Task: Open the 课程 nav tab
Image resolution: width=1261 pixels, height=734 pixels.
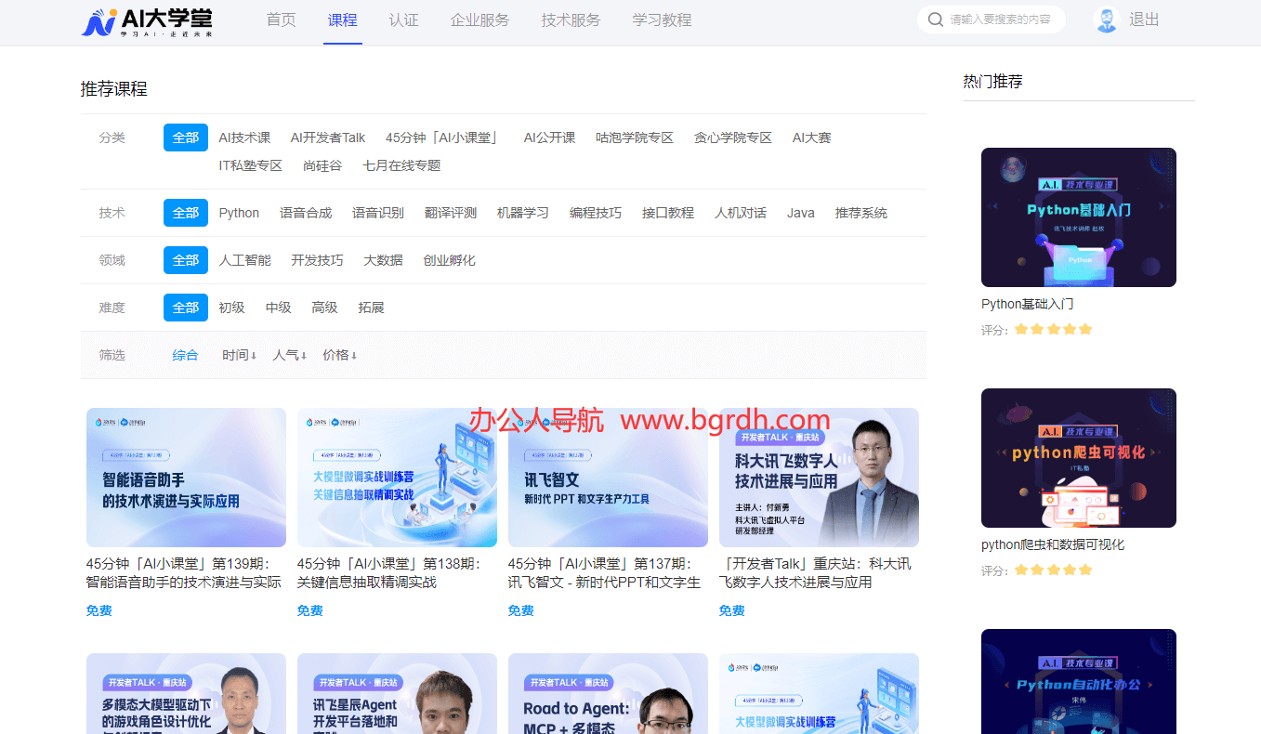Action: (x=342, y=20)
